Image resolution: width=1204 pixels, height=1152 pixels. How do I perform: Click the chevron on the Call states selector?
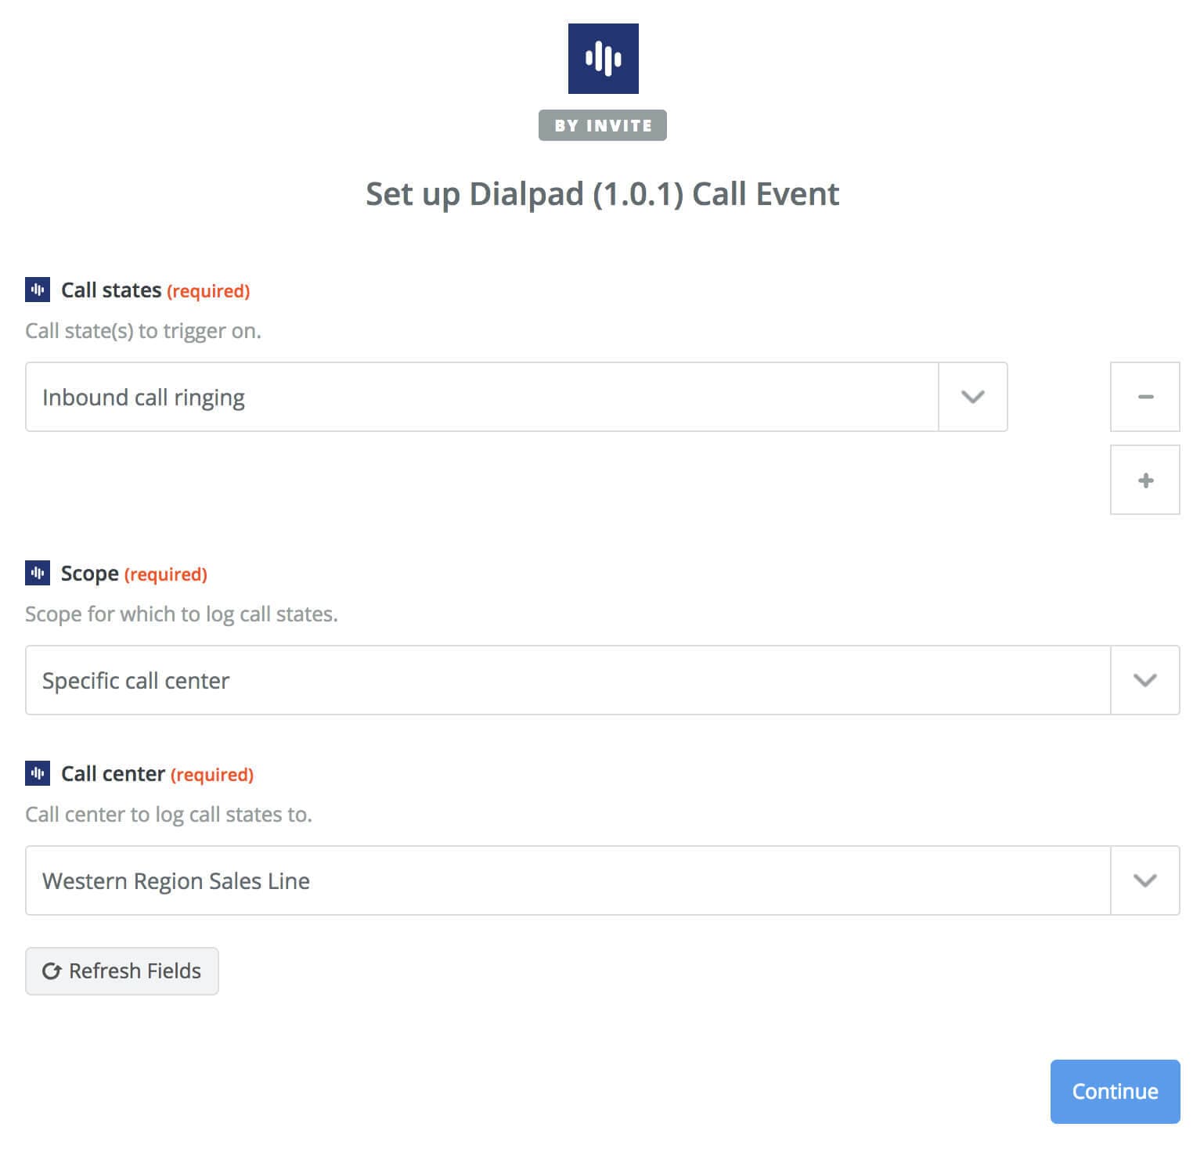click(x=971, y=397)
